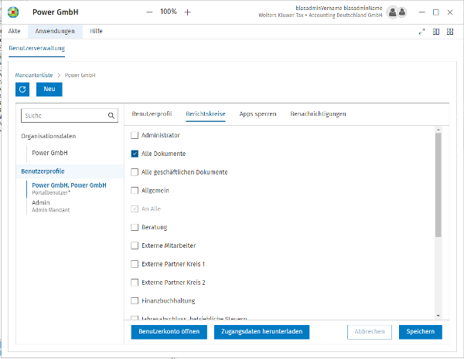Image resolution: width=464 pixels, height=359 pixels.
Task: Click Benutzerkonto öffnen button
Action: tap(169, 332)
